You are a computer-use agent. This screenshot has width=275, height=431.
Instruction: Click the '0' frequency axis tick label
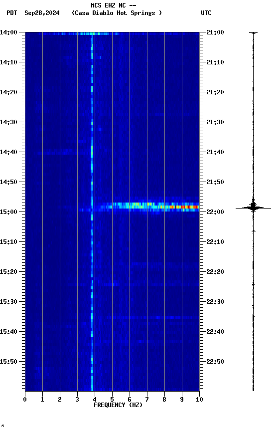[25, 400]
